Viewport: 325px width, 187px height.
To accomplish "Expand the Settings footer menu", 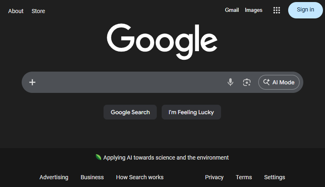I will pos(274,177).
